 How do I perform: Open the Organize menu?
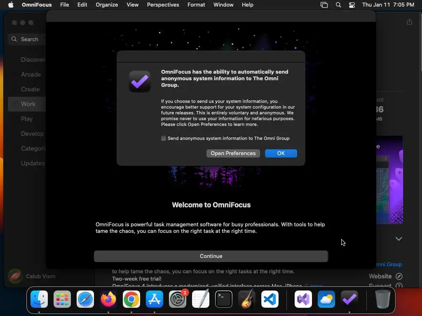[107, 5]
